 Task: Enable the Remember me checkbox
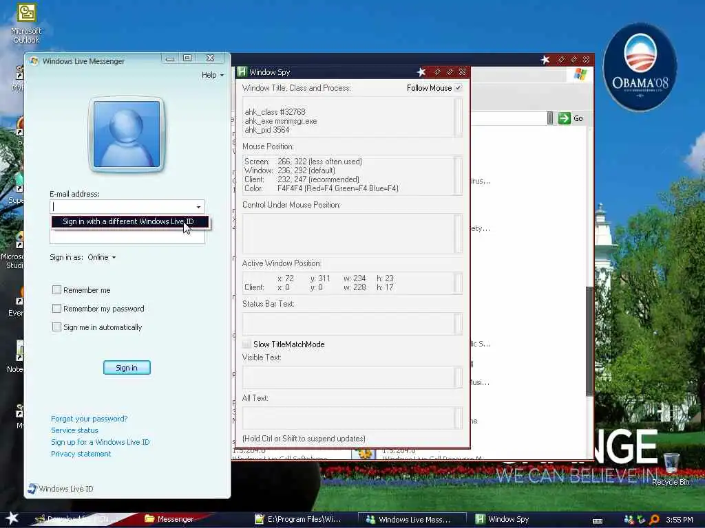pos(56,290)
